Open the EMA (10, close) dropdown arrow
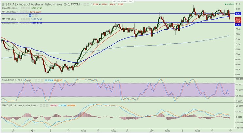Viewport: 243px width, 133px height. pos(19,8)
